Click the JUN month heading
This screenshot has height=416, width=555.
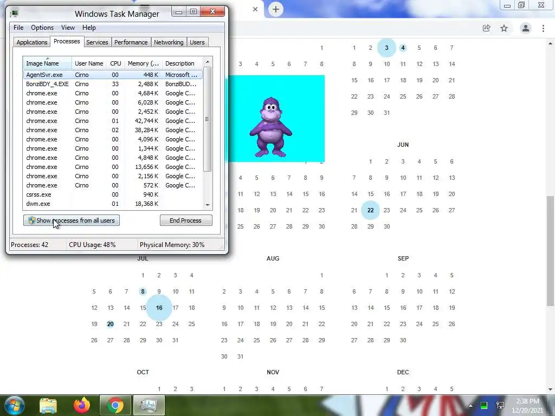pyautogui.click(x=403, y=145)
